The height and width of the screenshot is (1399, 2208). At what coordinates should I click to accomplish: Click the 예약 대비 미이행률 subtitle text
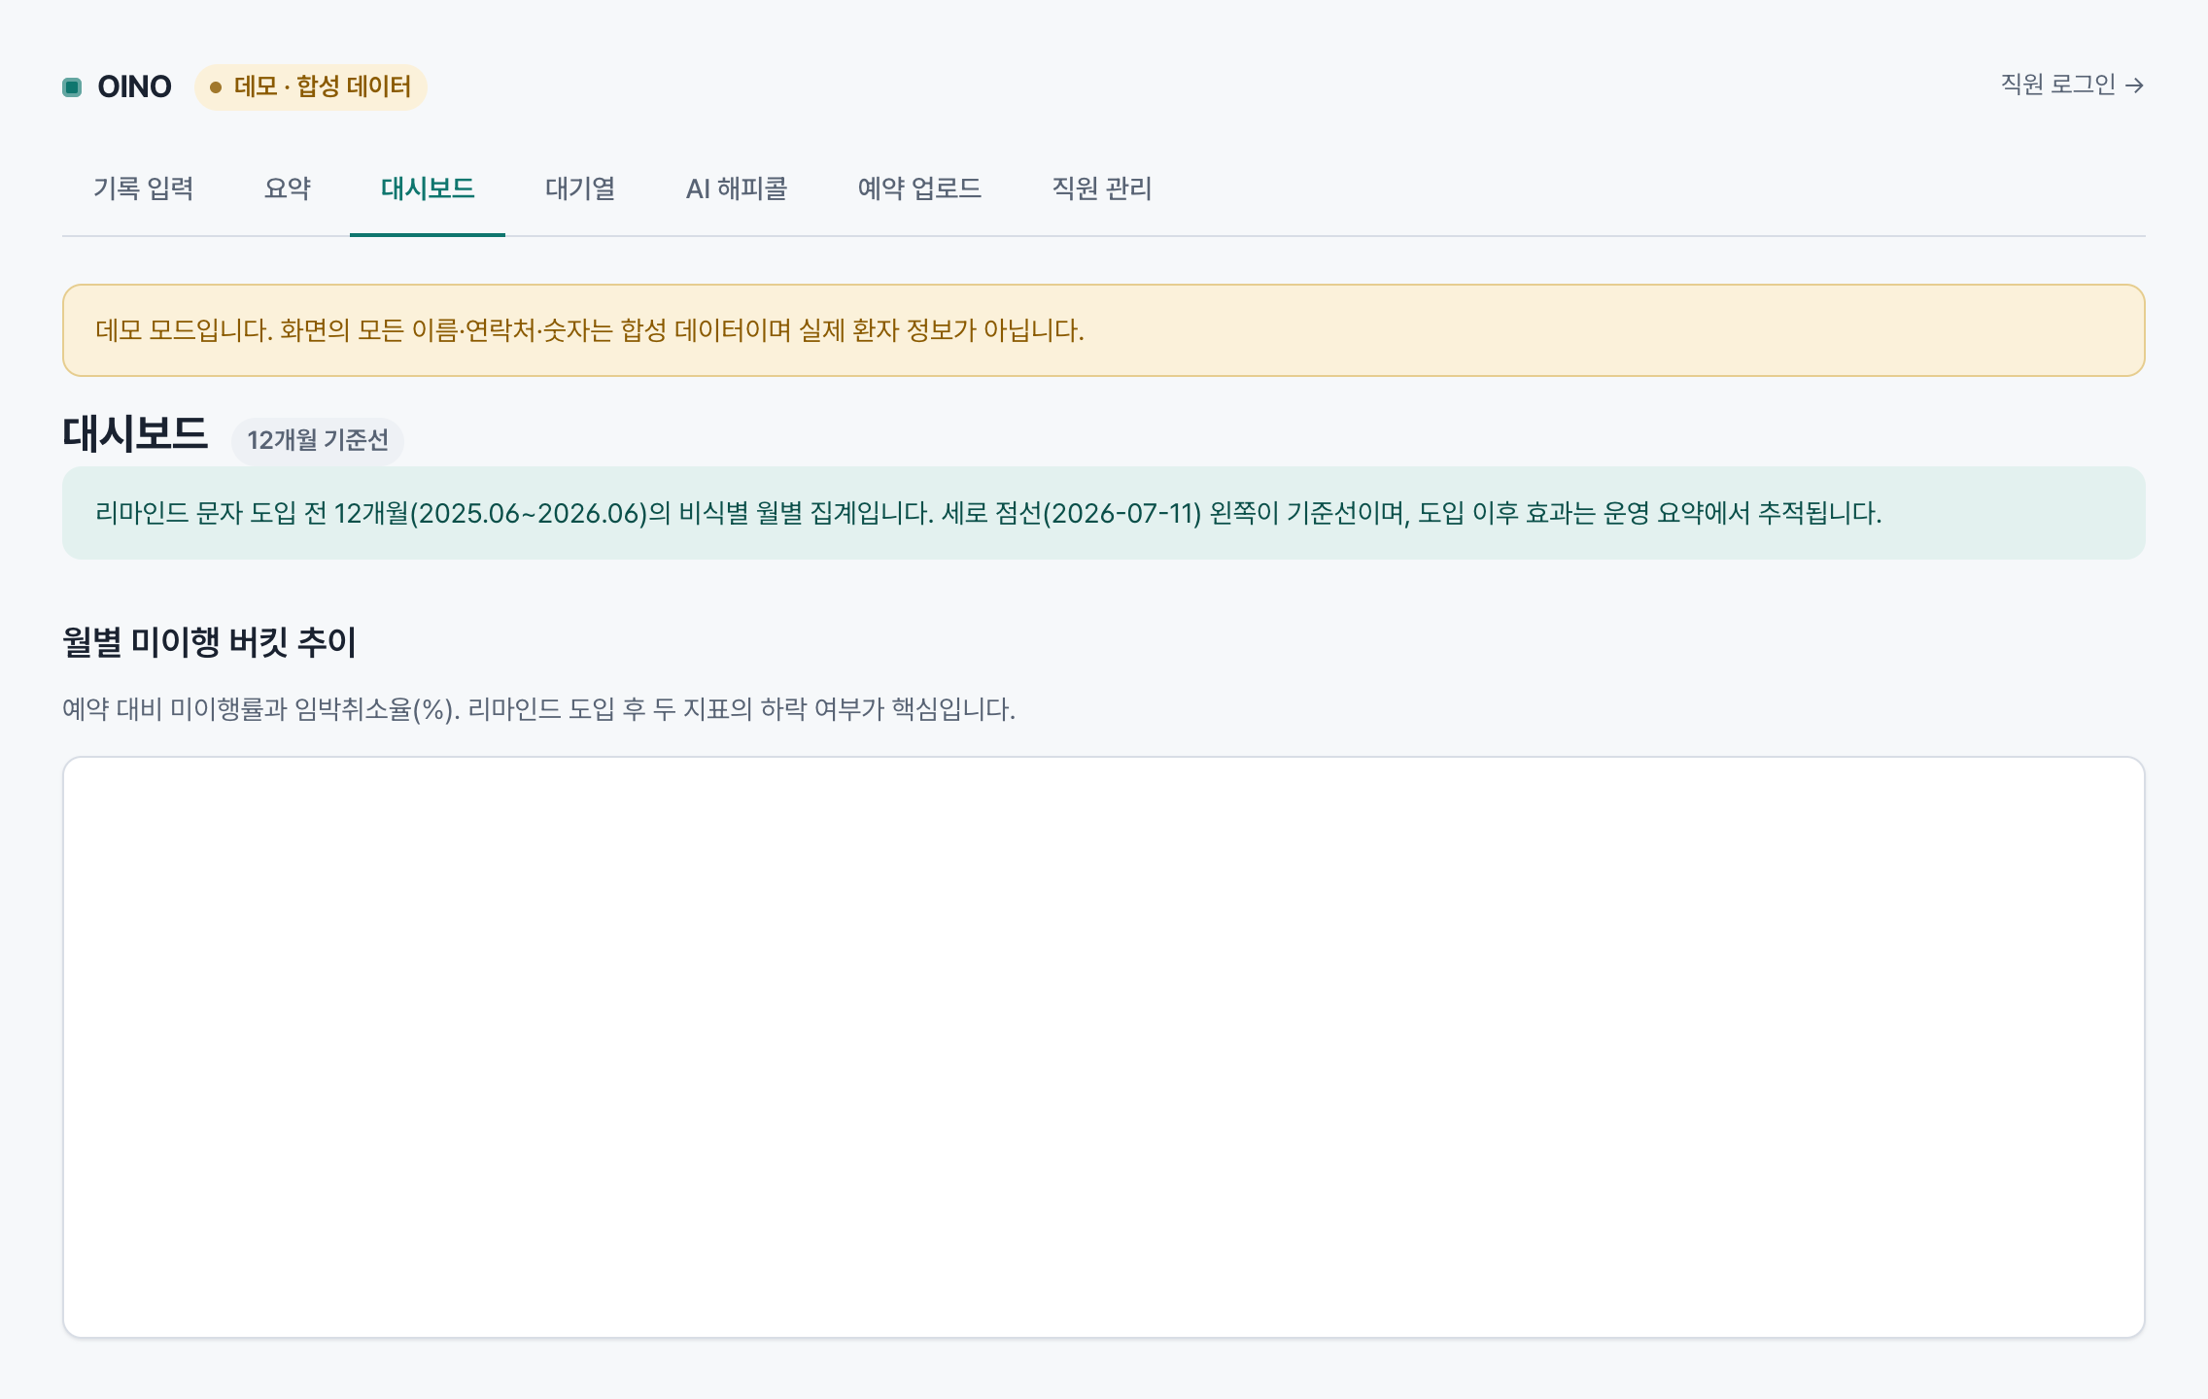(538, 709)
